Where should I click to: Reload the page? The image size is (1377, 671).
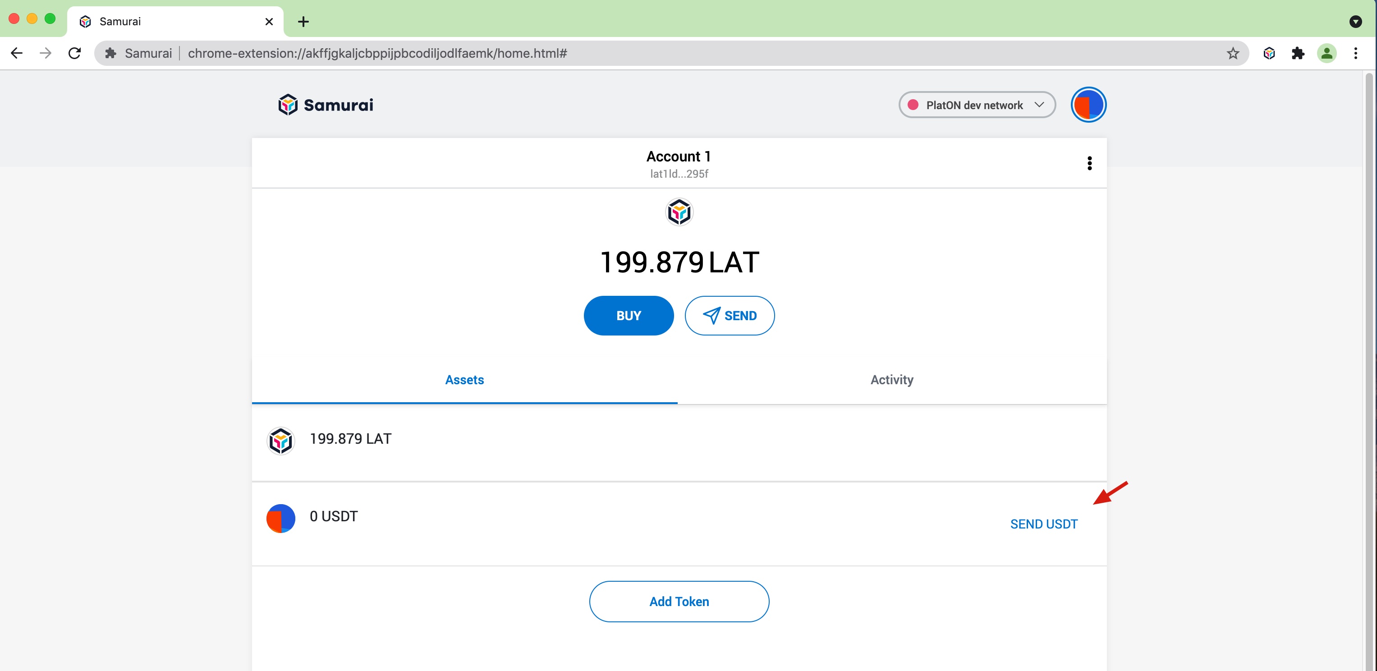[x=74, y=53]
